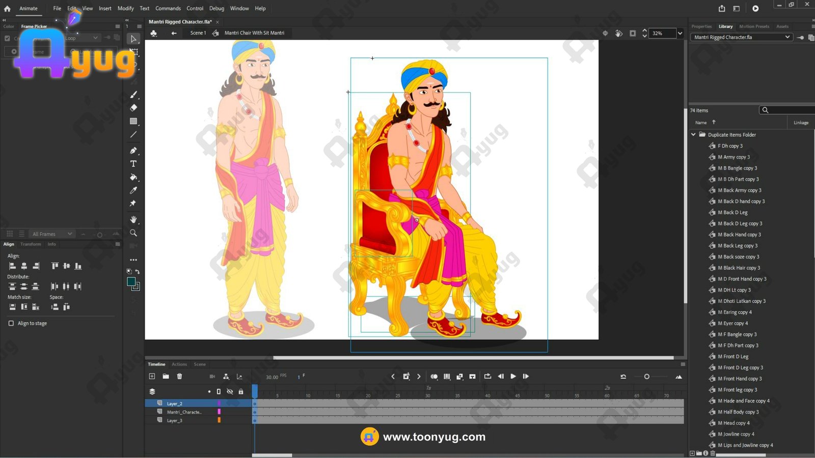The image size is (815, 458).
Task: Open the Loop dropdown in Frame Picker
Action: pyautogui.click(x=81, y=38)
